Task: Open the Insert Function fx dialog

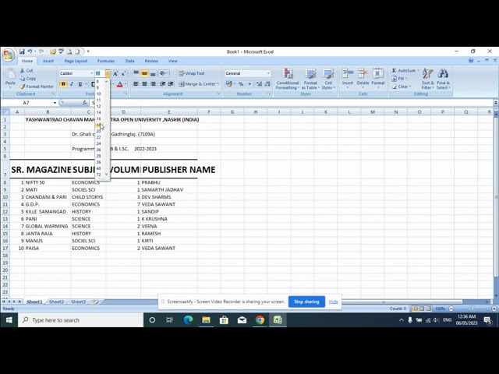Action: point(85,103)
